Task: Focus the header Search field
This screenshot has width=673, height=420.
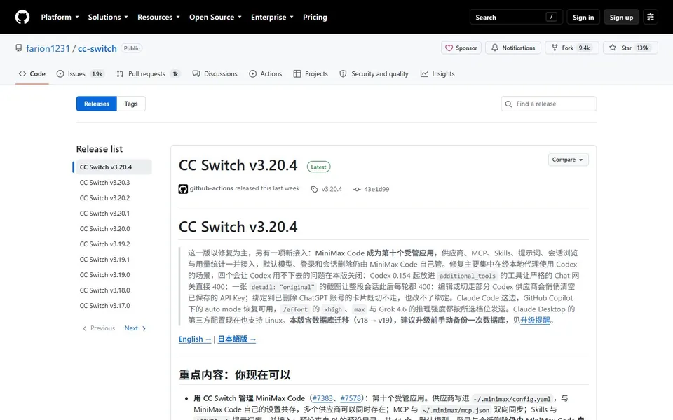Action: click(x=516, y=17)
